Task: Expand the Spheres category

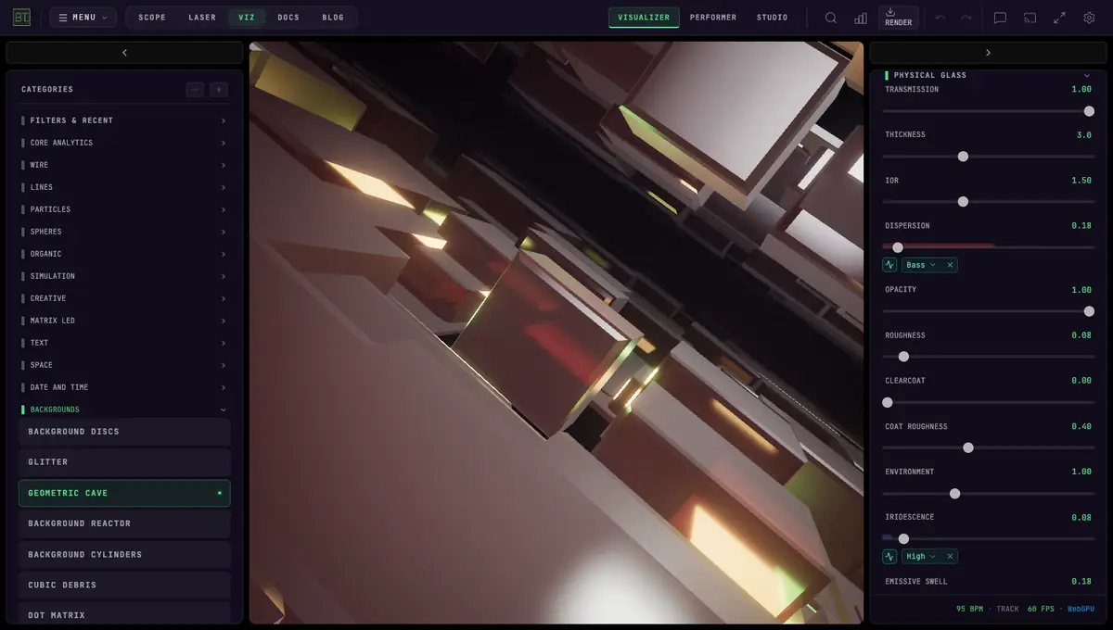Action: tap(124, 232)
